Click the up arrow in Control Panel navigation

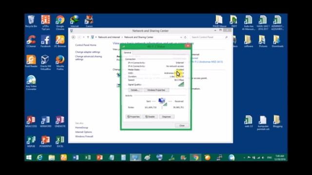88,37
